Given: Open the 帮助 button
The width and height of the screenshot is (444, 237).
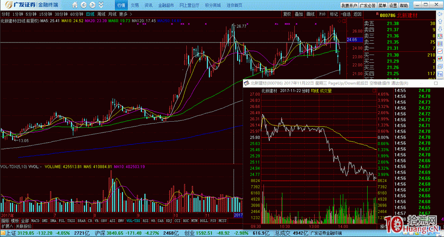Looking at the screenshot, I should click(404, 5).
